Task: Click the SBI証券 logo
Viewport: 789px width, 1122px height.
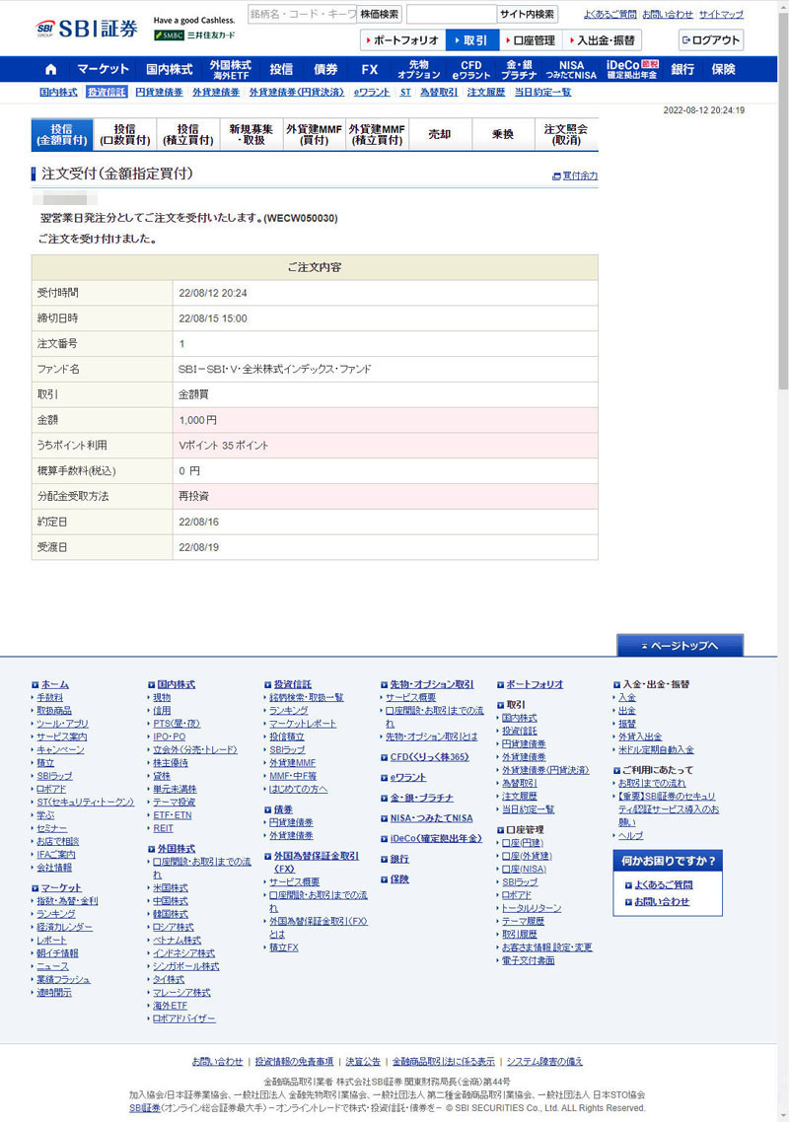Action: pyautogui.click(x=87, y=28)
